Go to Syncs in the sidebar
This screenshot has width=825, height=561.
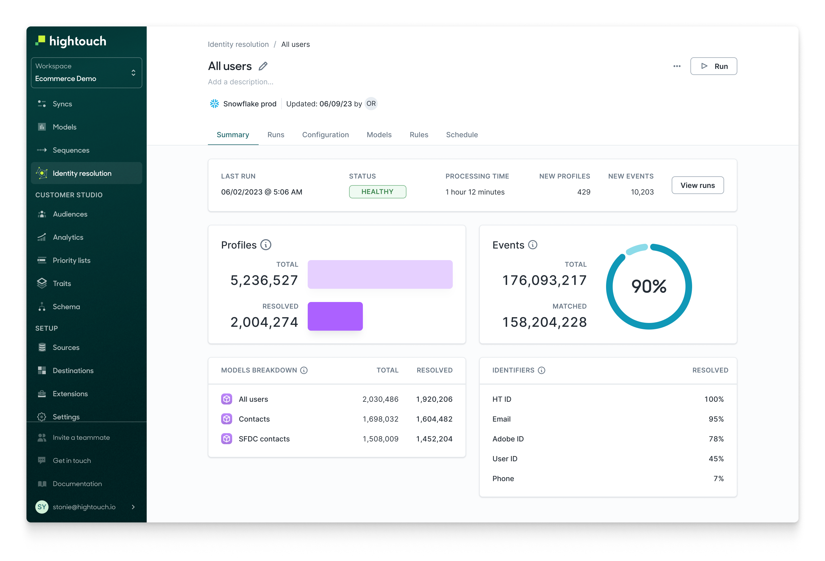tap(62, 104)
